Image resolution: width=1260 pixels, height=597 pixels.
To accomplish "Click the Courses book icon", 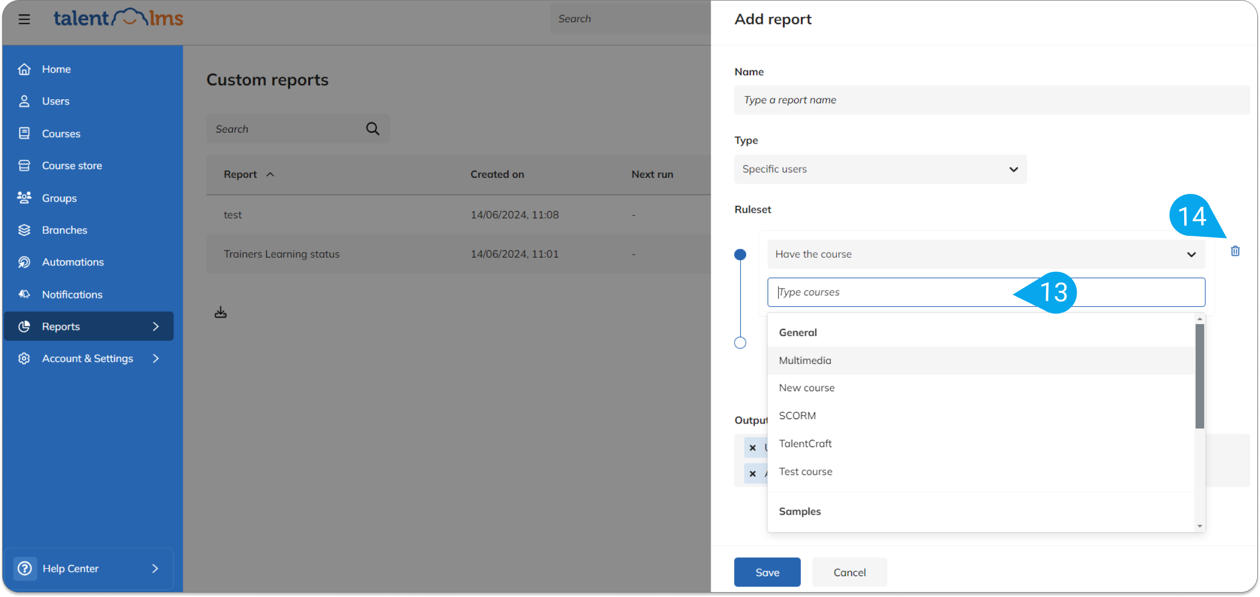I will (x=24, y=133).
